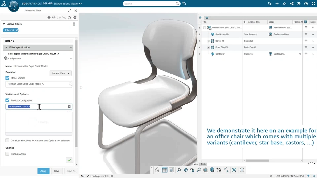Toggle visibility of Seat Assembly row
The width and height of the screenshot is (317, 178).
[x=306, y=34]
